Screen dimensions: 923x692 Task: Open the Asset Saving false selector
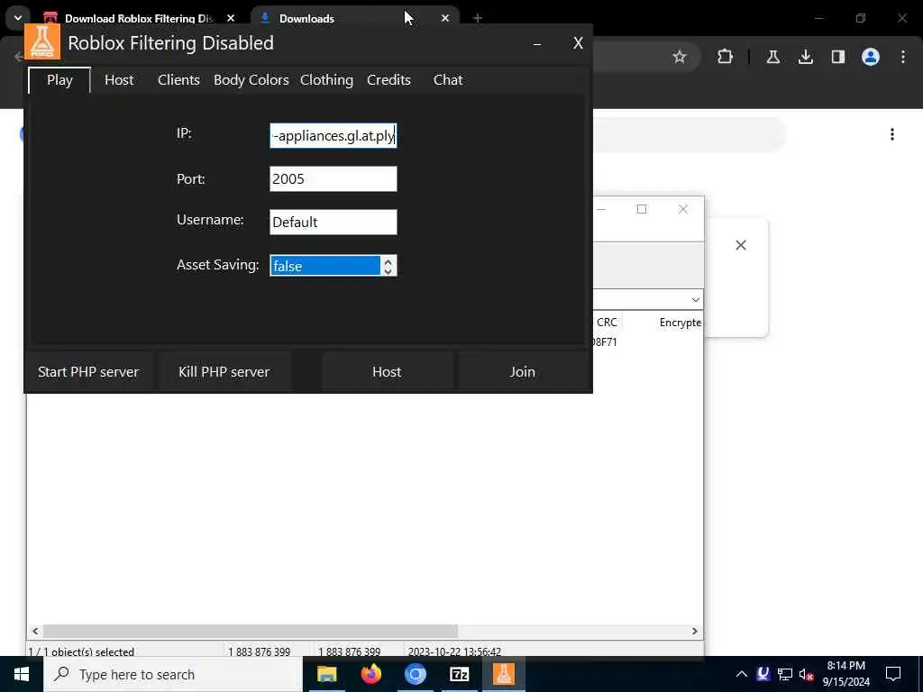click(324, 266)
